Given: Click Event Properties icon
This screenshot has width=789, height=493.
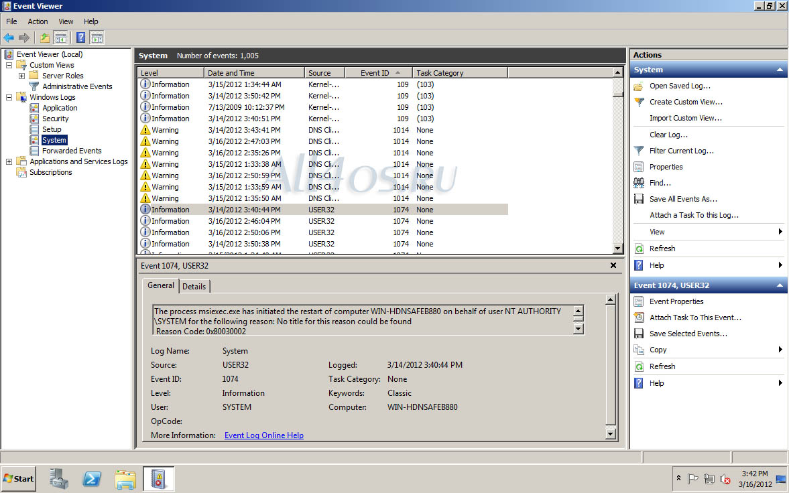Looking at the screenshot, I should (639, 302).
